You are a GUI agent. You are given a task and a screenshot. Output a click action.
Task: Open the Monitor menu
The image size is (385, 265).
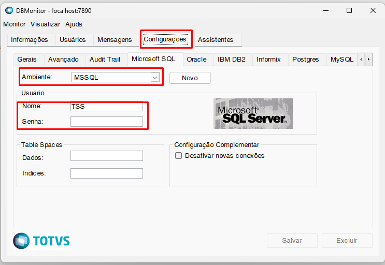(x=14, y=24)
